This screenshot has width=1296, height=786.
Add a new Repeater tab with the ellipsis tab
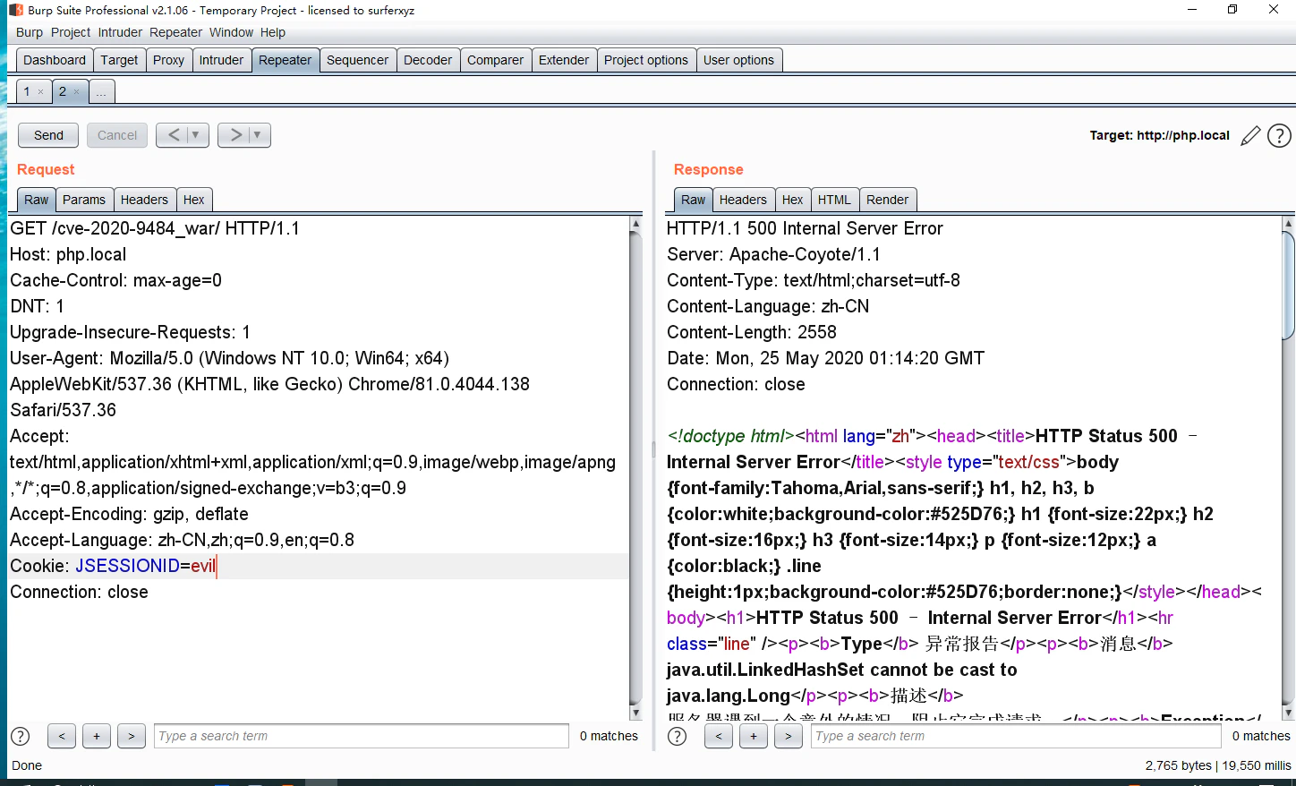coord(101,91)
